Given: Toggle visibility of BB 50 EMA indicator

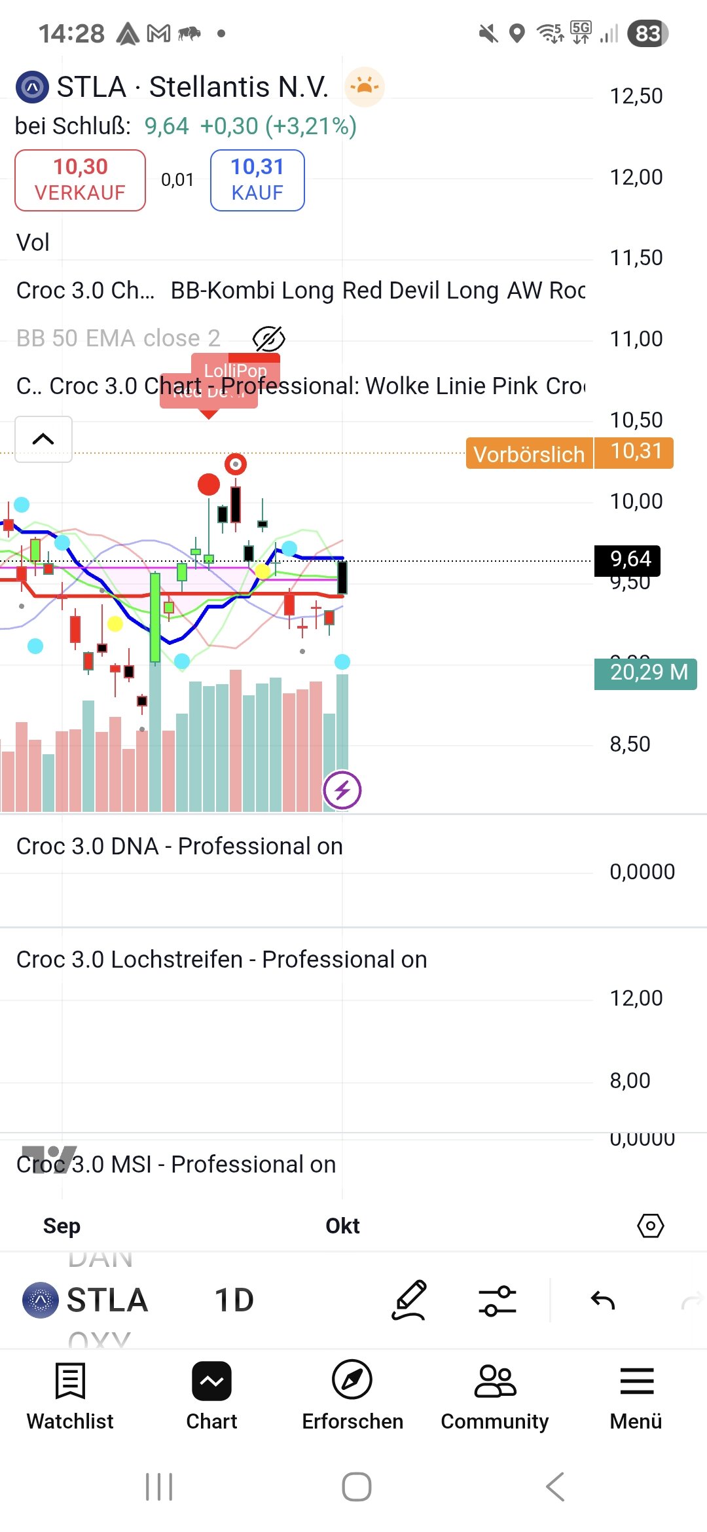Looking at the screenshot, I should pyautogui.click(x=268, y=338).
